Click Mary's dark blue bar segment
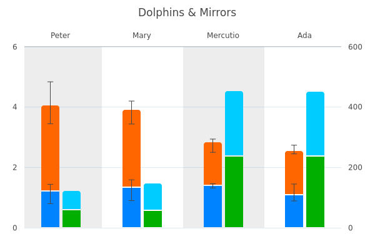Screen dimensions: 375x234 pos(131,208)
